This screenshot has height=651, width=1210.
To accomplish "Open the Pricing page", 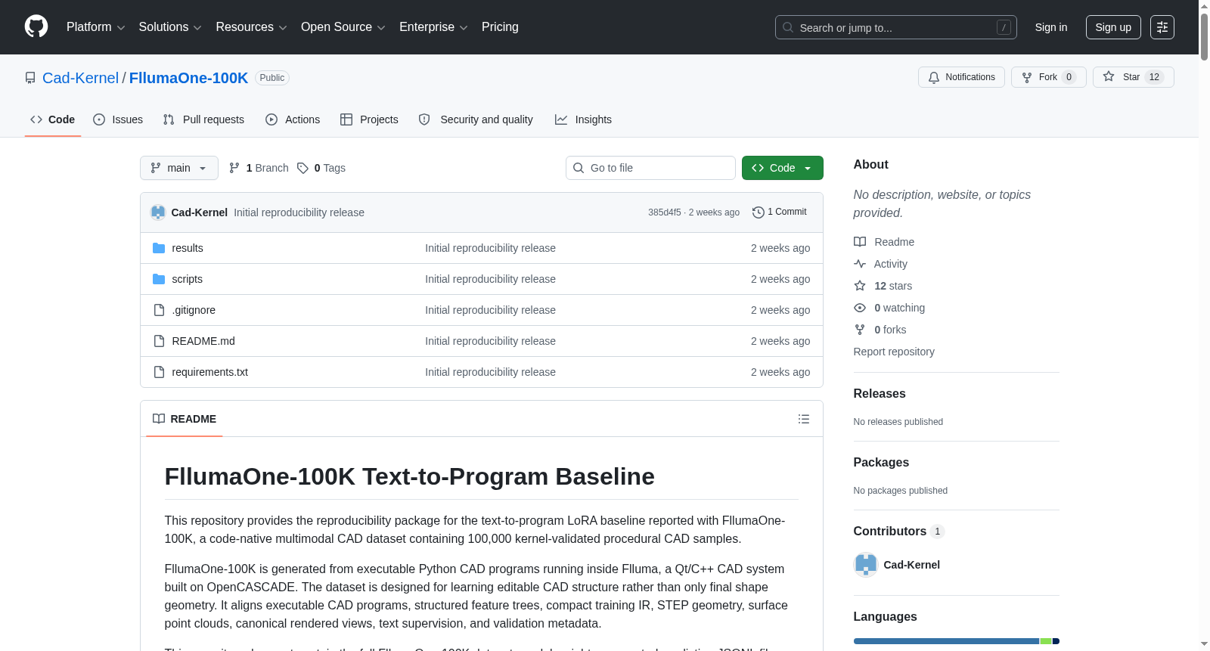I will (500, 27).
